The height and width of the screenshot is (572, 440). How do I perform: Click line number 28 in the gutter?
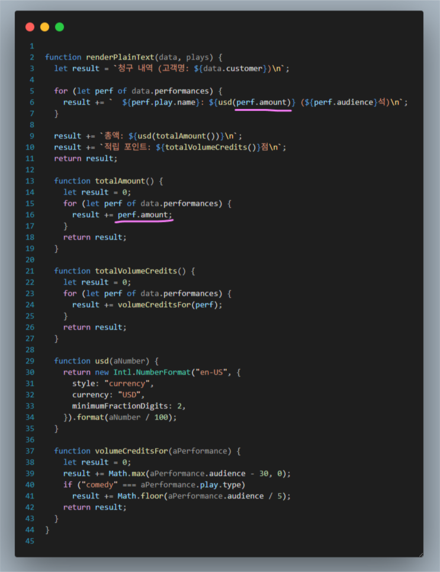click(30, 350)
